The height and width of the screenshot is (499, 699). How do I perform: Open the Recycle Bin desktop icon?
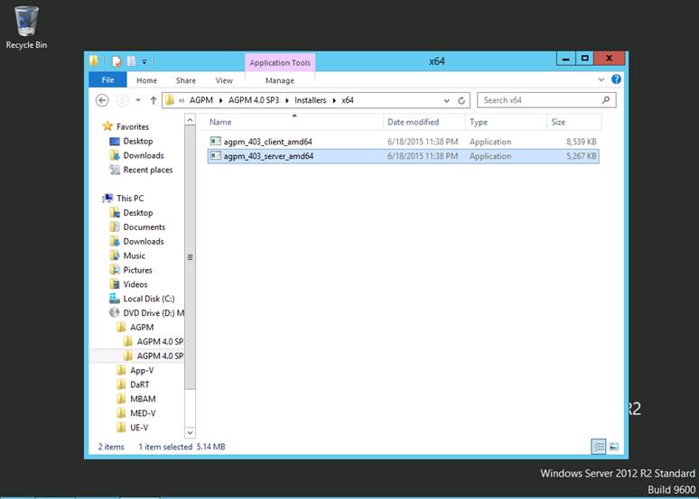(26, 27)
